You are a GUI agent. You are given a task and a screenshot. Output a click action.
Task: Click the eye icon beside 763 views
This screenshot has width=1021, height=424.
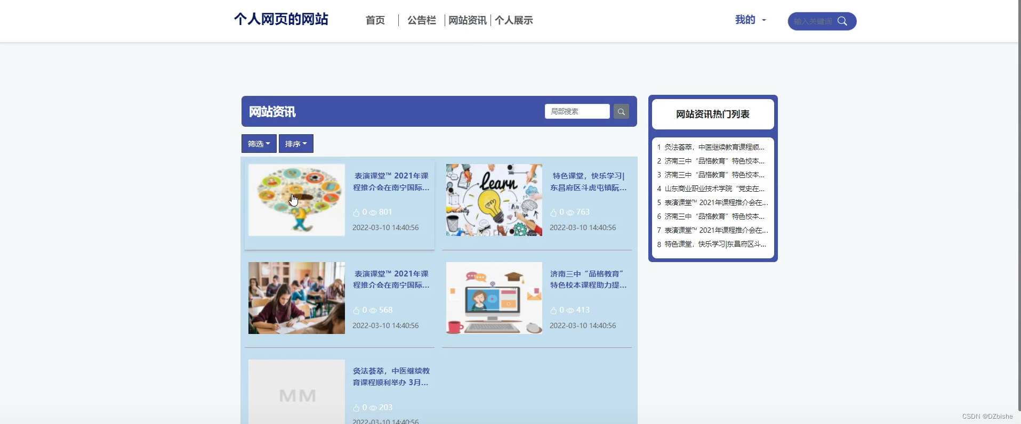point(570,213)
